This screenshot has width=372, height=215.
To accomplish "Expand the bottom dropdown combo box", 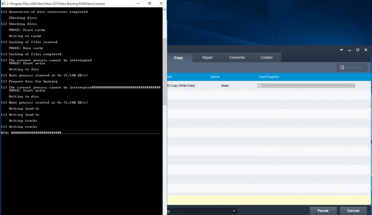I will [x=234, y=211].
